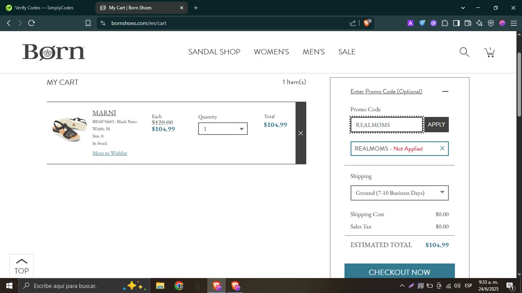Open Leo AI sparkle icon
This screenshot has height=293, width=522.
[x=479, y=23]
